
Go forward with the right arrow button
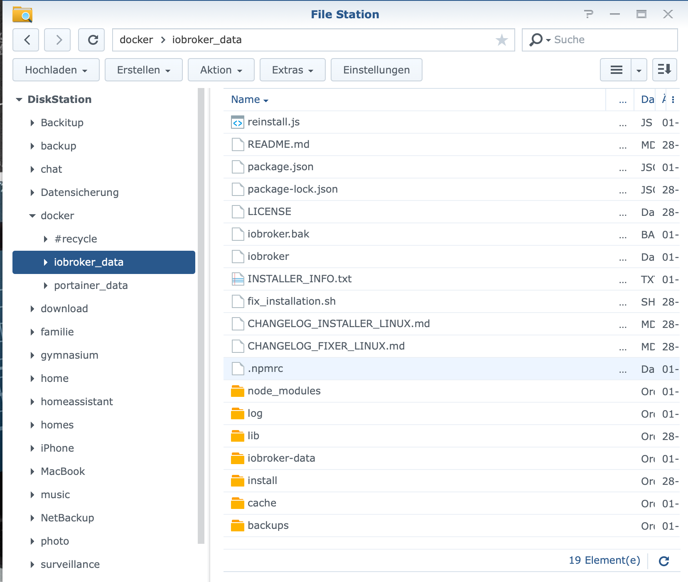point(57,40)
